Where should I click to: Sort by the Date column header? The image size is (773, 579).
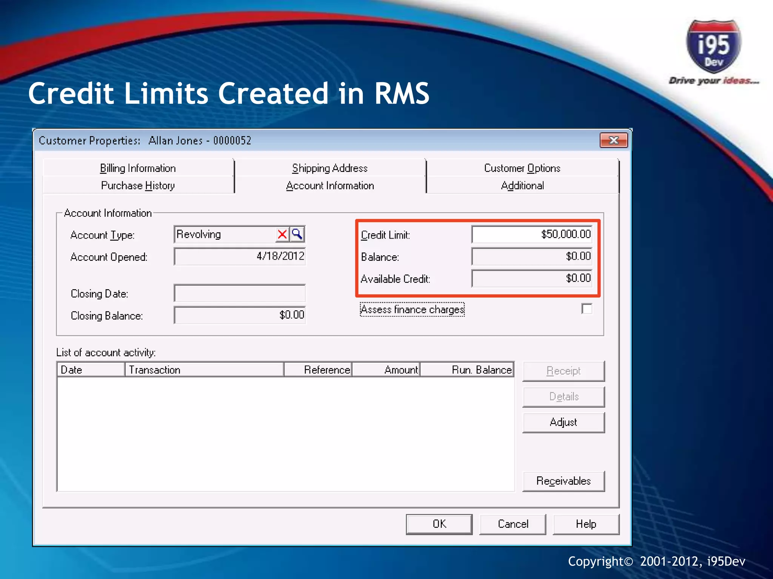coord(91,370)
